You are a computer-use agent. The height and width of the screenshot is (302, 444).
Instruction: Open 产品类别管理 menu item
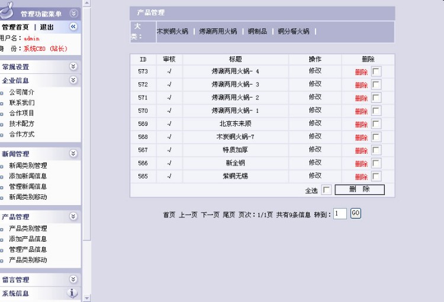click(x=28, y=229)
